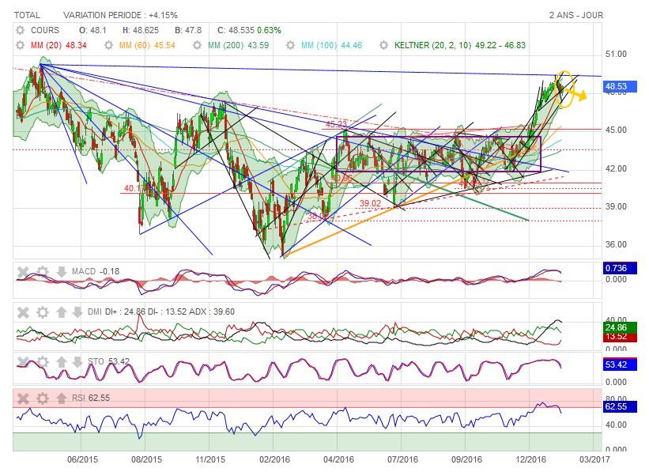This screenshot has width=649, height=472.
Task: Click the 02/2016 date axis label
Action: coord(275,459)
